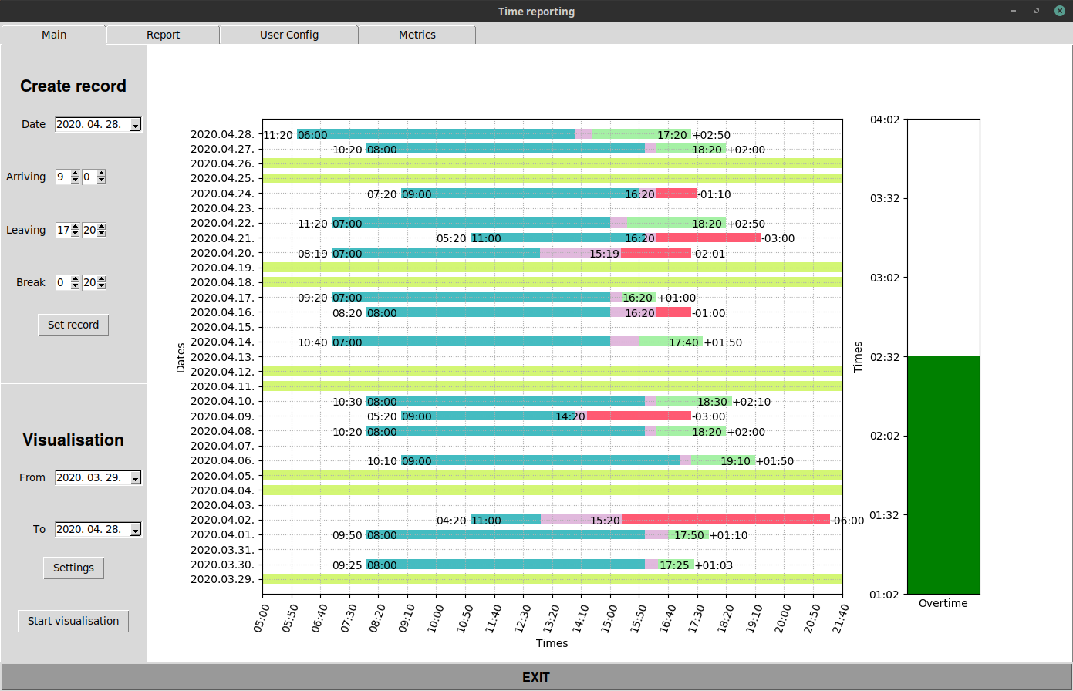The image size is (1073, 691).
Task: Click the green Overtime bar
Action: pos(943,475)
